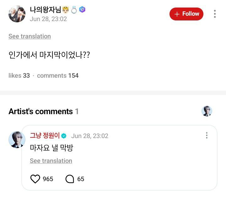Image resolution: width=226 pixels, height=200 pixels.
Task: Open replies via speech bubble icon
Action: click(x=70, y=179)
